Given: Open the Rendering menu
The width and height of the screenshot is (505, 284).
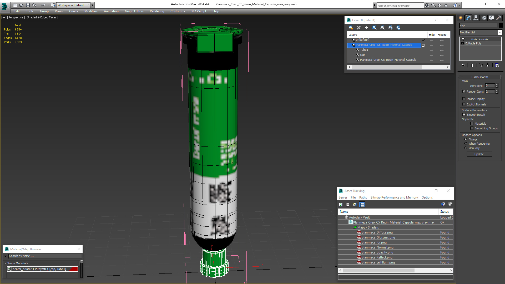Looking at the screenshot, I should 157,11.
